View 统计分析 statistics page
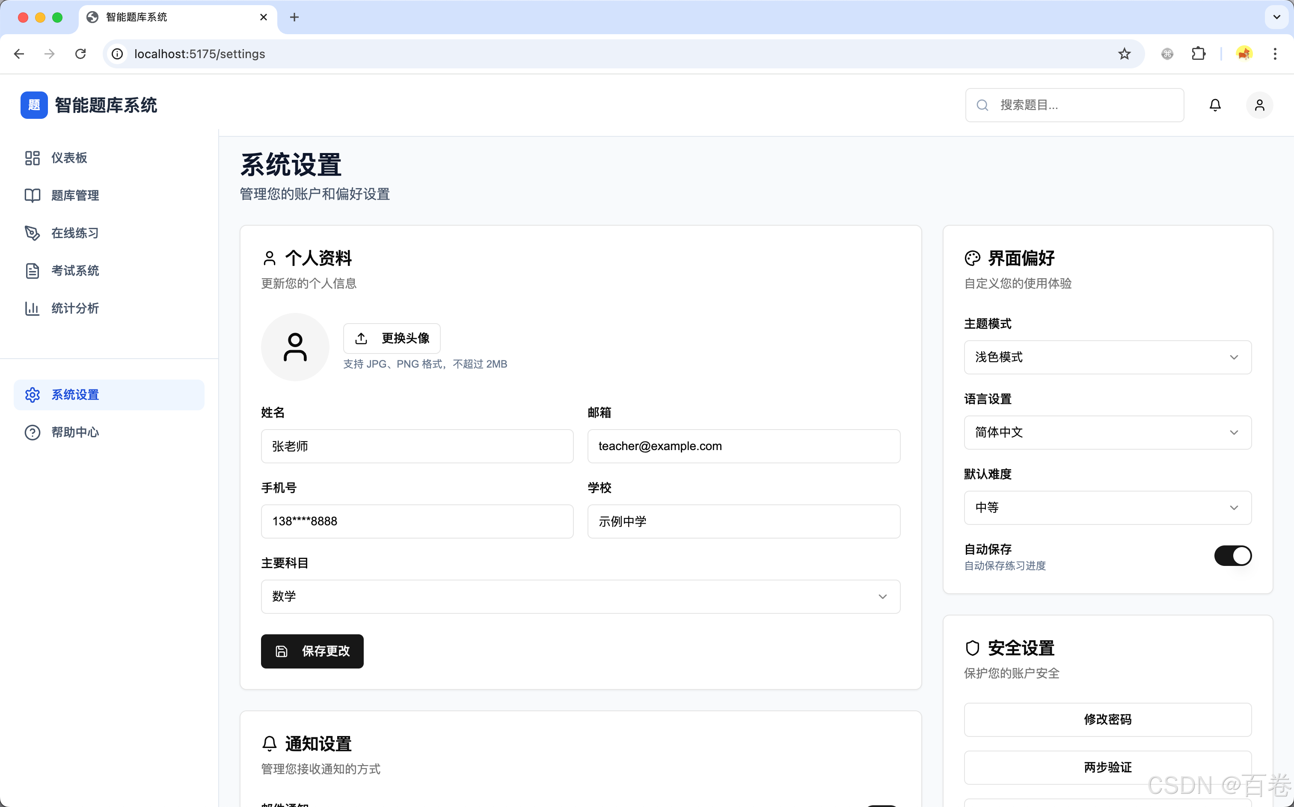Viewport: 1294px width, 807px height. (74, 309)
